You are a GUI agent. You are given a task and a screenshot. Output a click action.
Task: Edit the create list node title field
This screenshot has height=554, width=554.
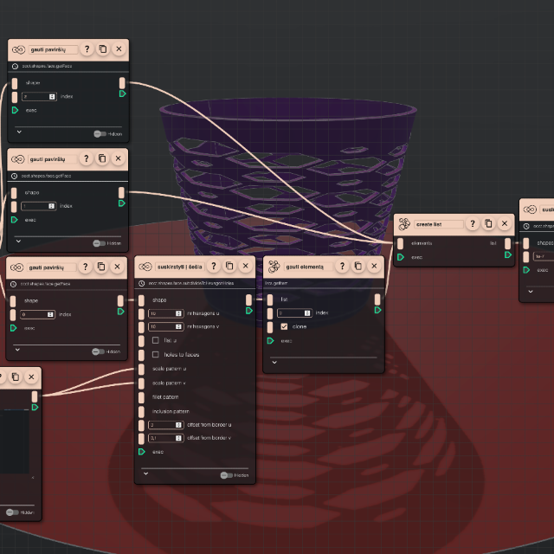(439, 224)
